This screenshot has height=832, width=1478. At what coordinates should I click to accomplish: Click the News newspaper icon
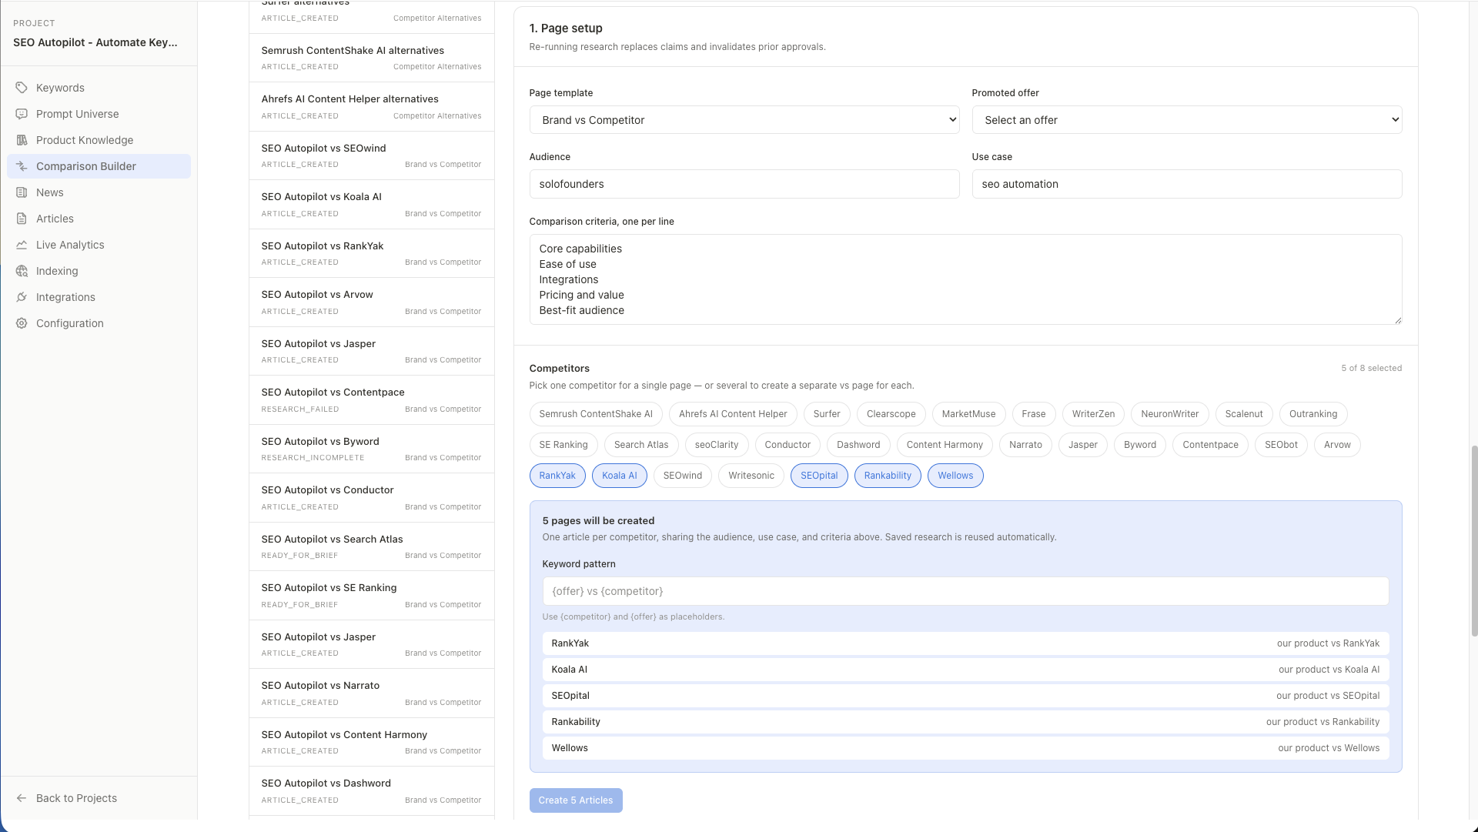point(22,192)
